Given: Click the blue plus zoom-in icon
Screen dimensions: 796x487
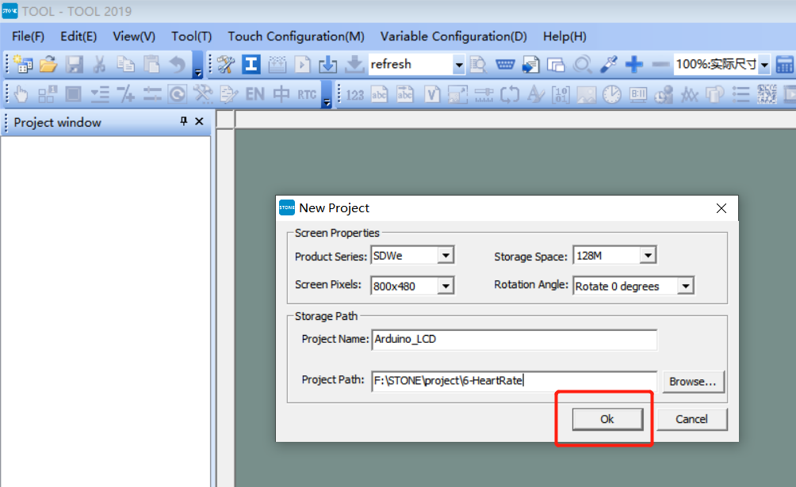Looking at the screenshot, I should [x=634, y=64].
